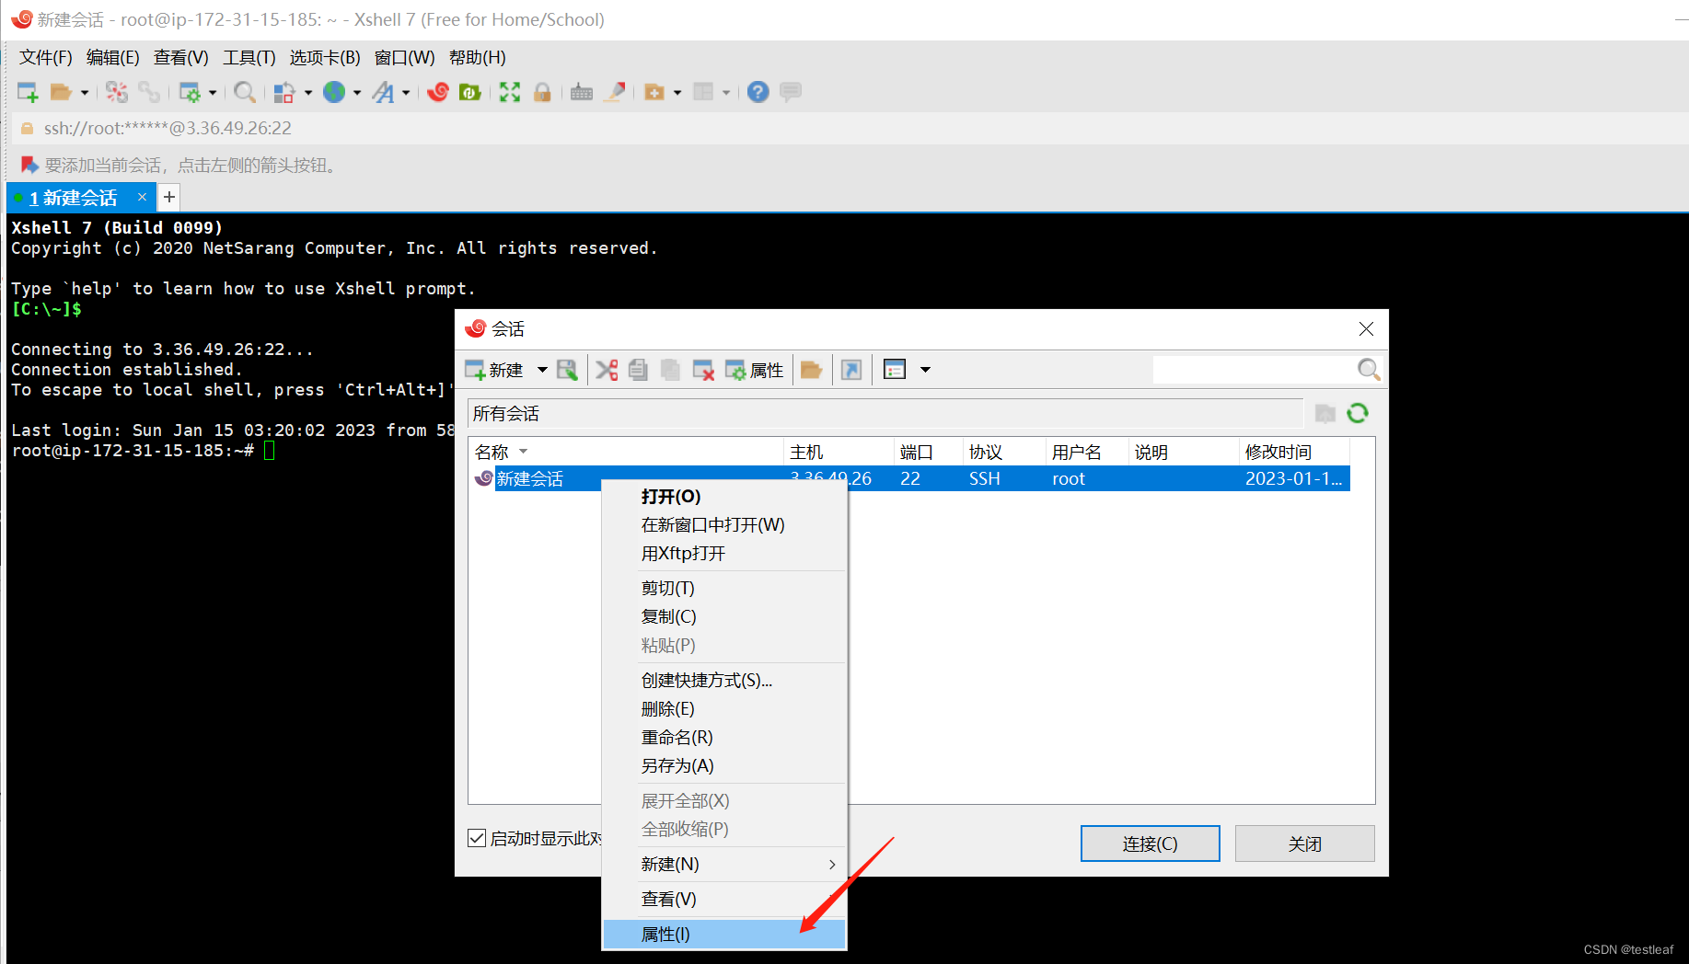Click the keyboard mapping icon
This screenshot has width=1689, height=964.
click(x=582, y=92)
